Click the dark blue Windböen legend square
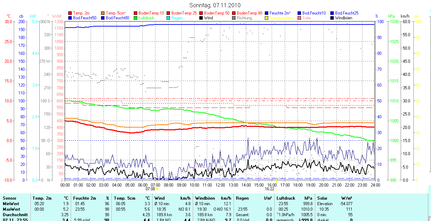This screenshot has height=221, width=431. click(332, 18)
